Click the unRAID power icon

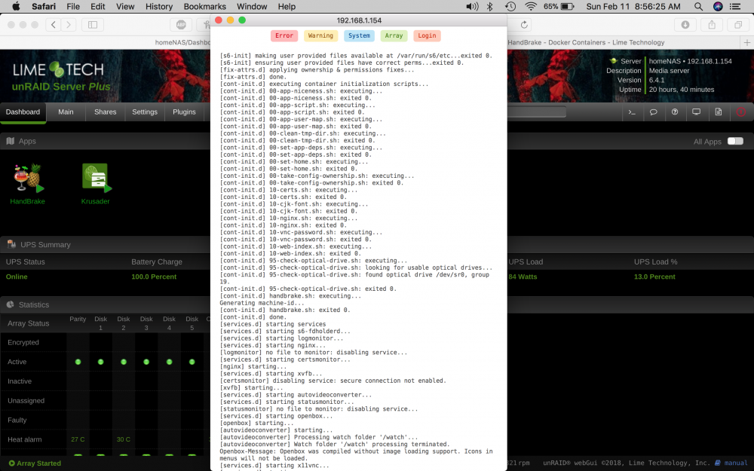click(741, 112)
